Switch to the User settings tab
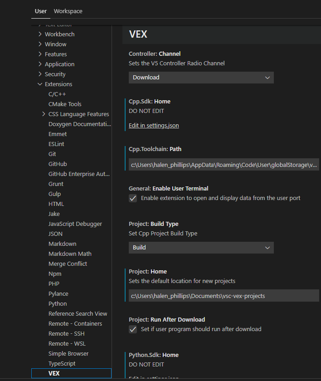The height and width of the screenshot is (381, 321). tap(40, 11)
